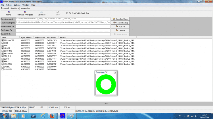Click the Auth File button
This screenshot has width=213, height=119.
click(120, 27)
